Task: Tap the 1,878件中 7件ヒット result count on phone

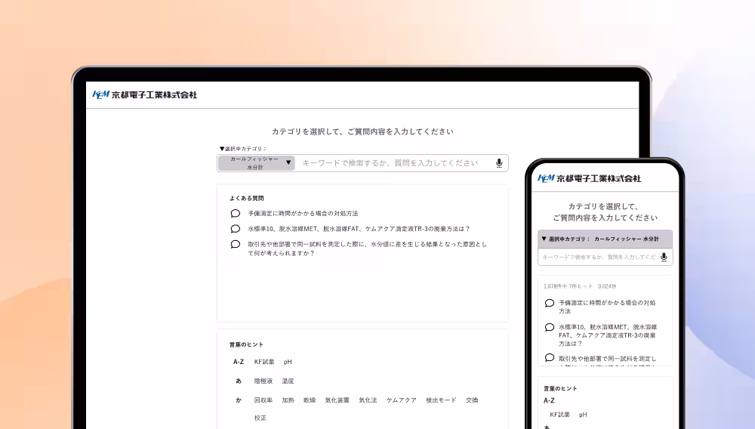Action: pos(569,286)
